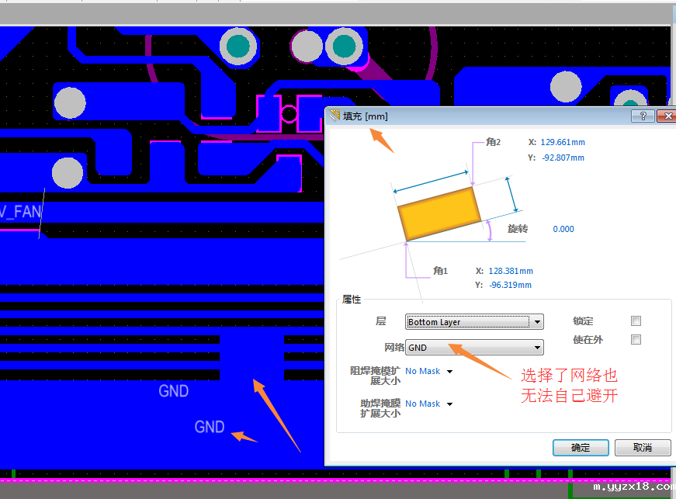676x499 pixels.
Task: Close the 填充 dialog with the X button
Action: pos(668,115)
